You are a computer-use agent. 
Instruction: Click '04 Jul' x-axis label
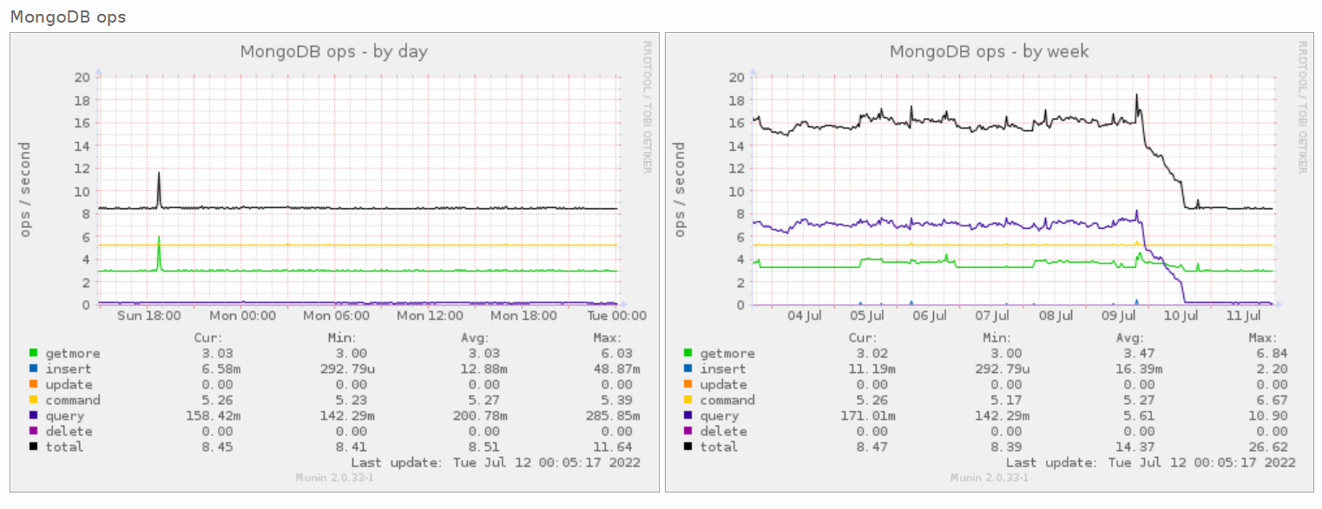[805, 316]
